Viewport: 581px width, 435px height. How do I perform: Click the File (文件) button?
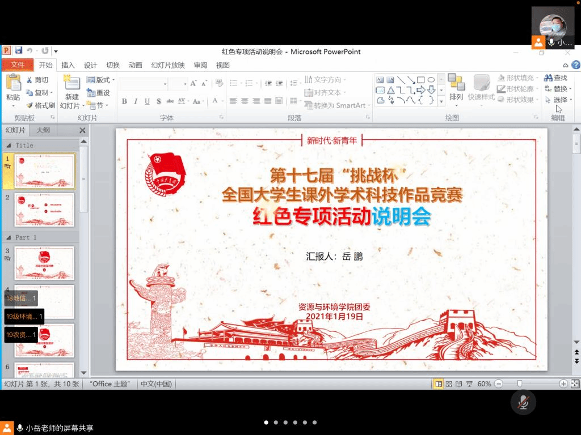17,65
